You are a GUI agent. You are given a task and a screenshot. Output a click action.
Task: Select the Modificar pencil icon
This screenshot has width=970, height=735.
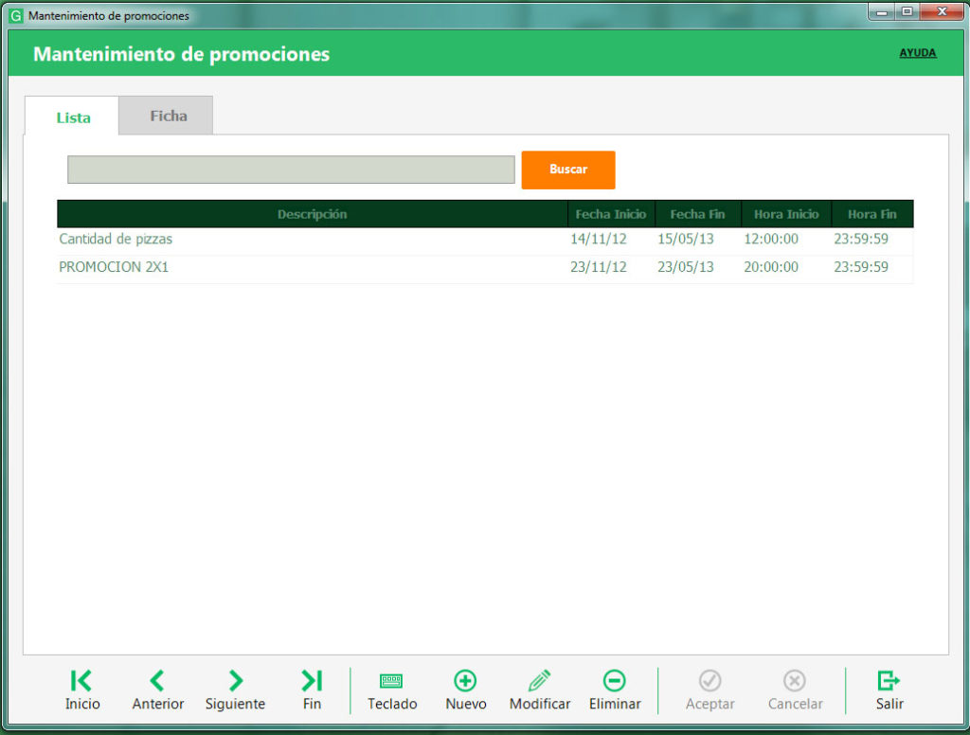coord(539,680)
